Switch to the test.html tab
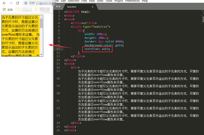The width and height of the screenshot is (204, 135). point(71,7)
